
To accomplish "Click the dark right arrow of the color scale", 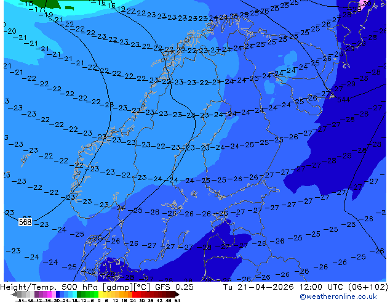I will click(177, 295).
